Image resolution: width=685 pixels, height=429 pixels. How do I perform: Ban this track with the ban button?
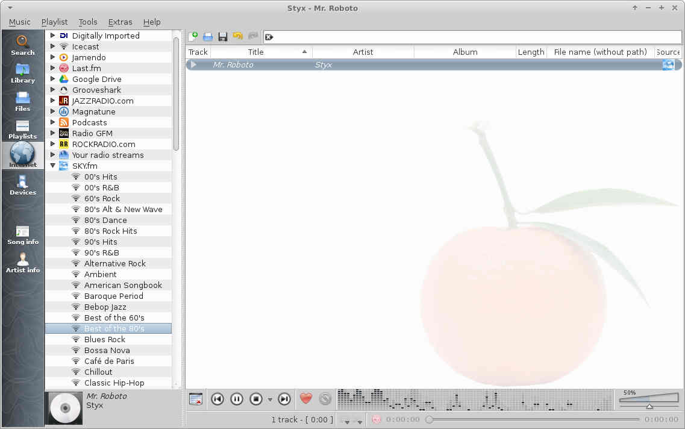(x=325, y=399)
